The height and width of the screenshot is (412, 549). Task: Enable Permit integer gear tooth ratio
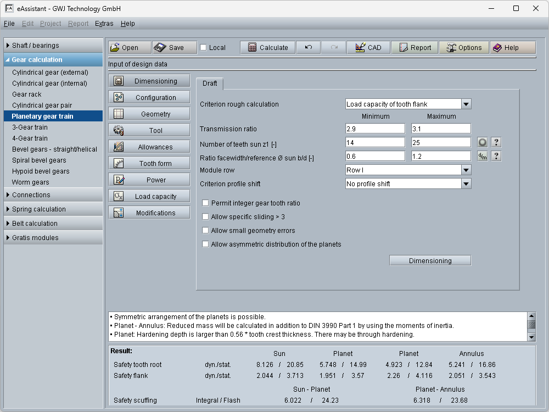pyautogui.click(x=206, y=203)
